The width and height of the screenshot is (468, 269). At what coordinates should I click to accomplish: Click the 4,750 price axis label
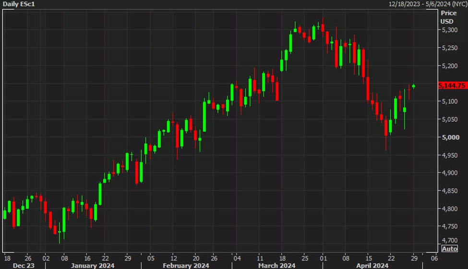(449, 226)
